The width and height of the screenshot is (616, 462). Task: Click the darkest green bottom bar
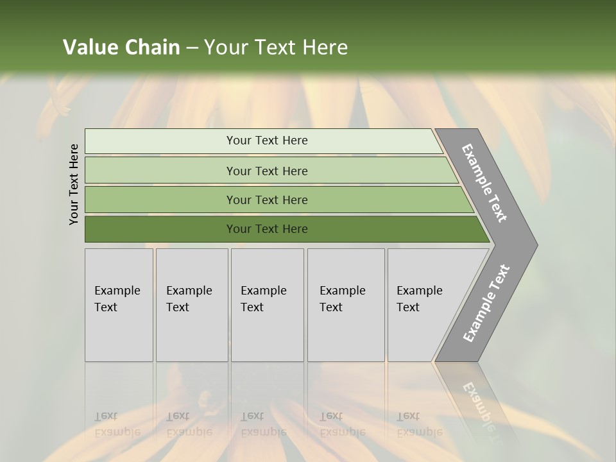click(x=287, y=229)
